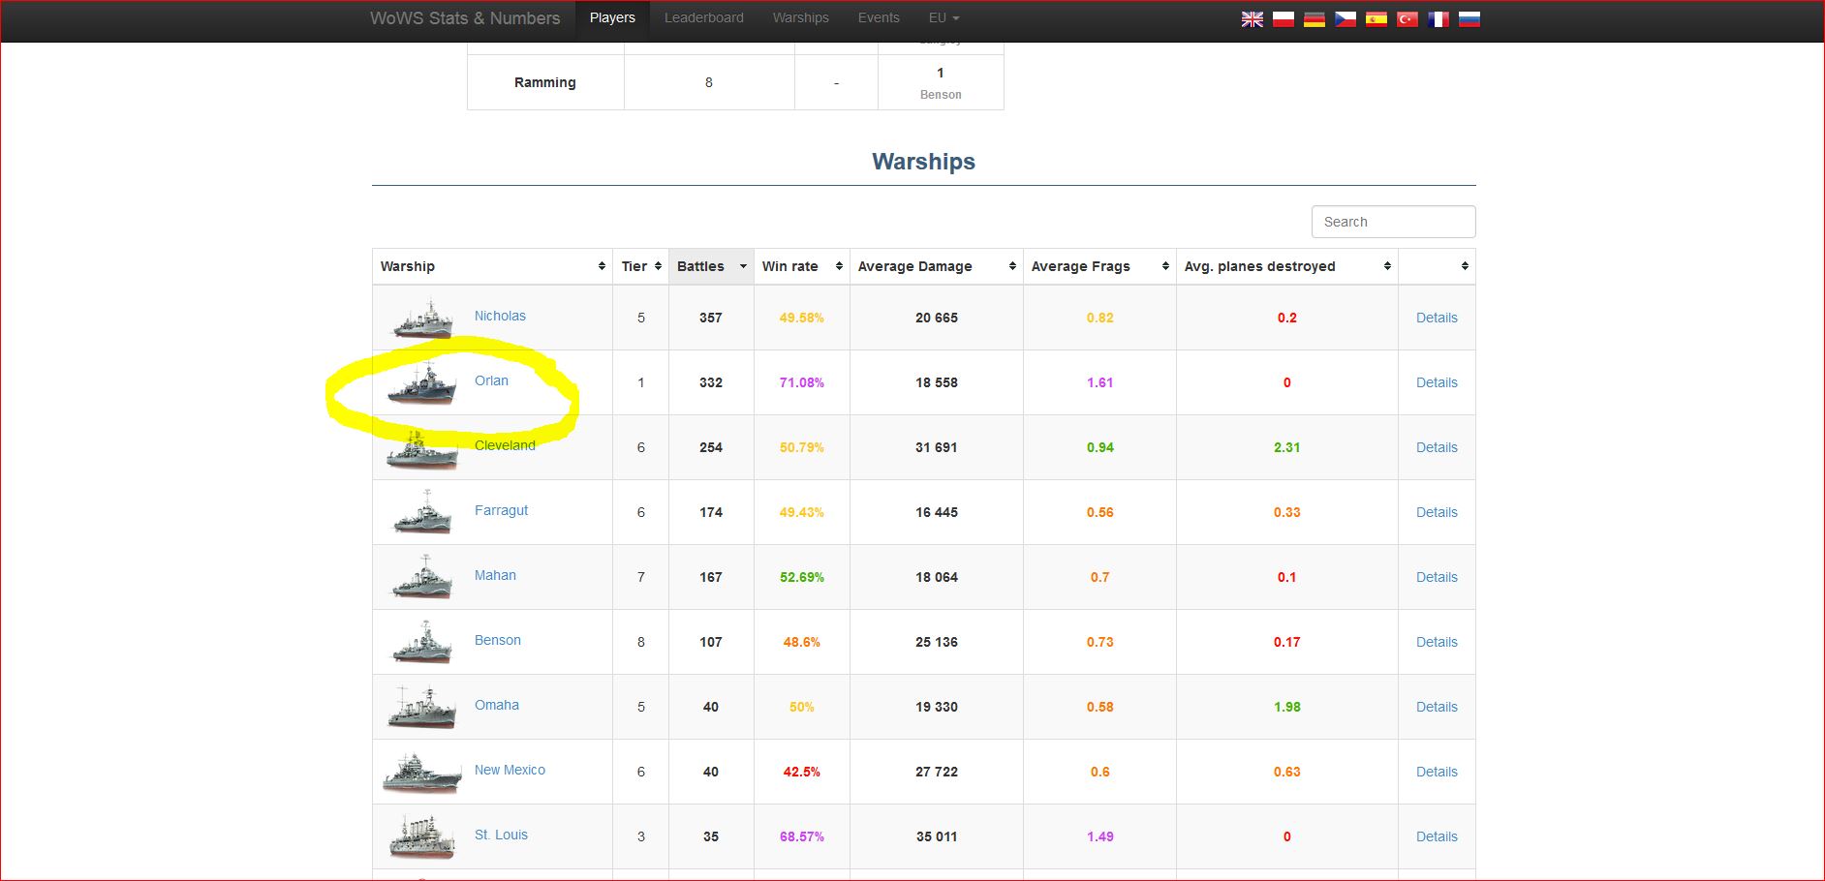
Task: Switch language to Polish flag
Action: tap(1284, 18)
